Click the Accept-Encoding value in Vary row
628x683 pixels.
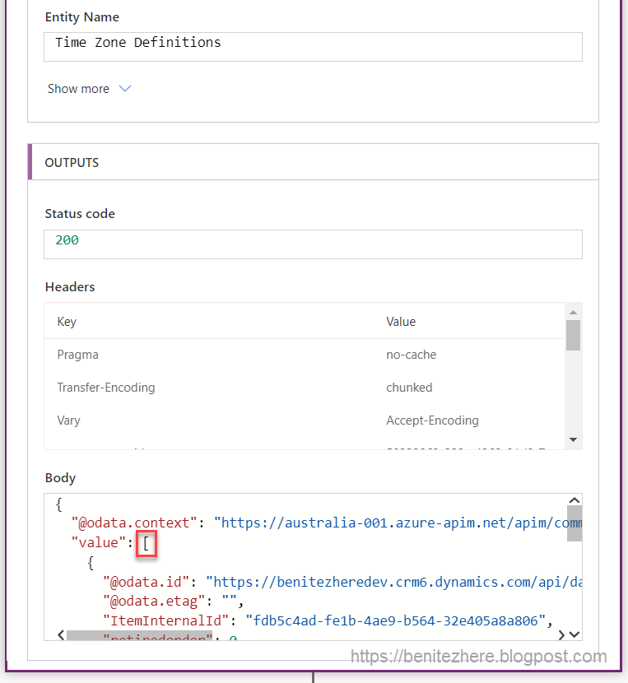(x=432, y=420)
